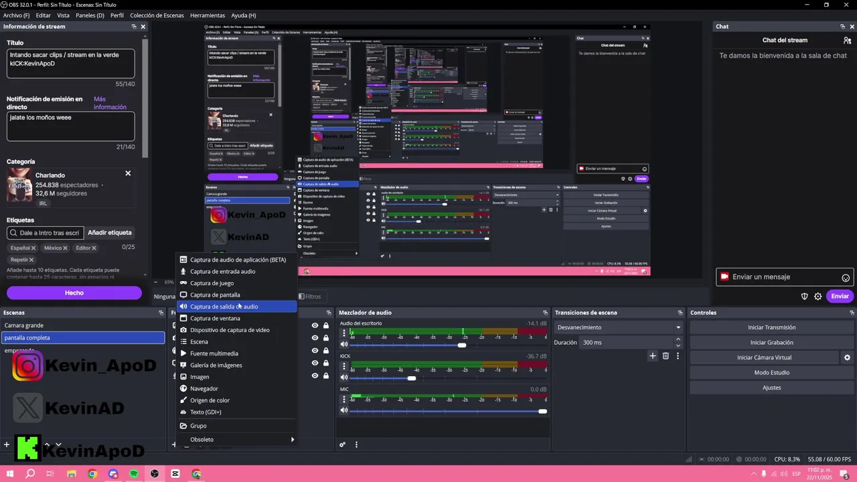Click Iniciar Transmisión button

pos(771,327)
